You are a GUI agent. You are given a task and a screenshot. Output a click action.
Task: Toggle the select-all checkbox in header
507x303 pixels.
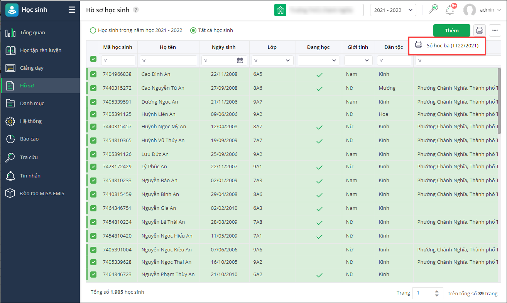[93, 59]
